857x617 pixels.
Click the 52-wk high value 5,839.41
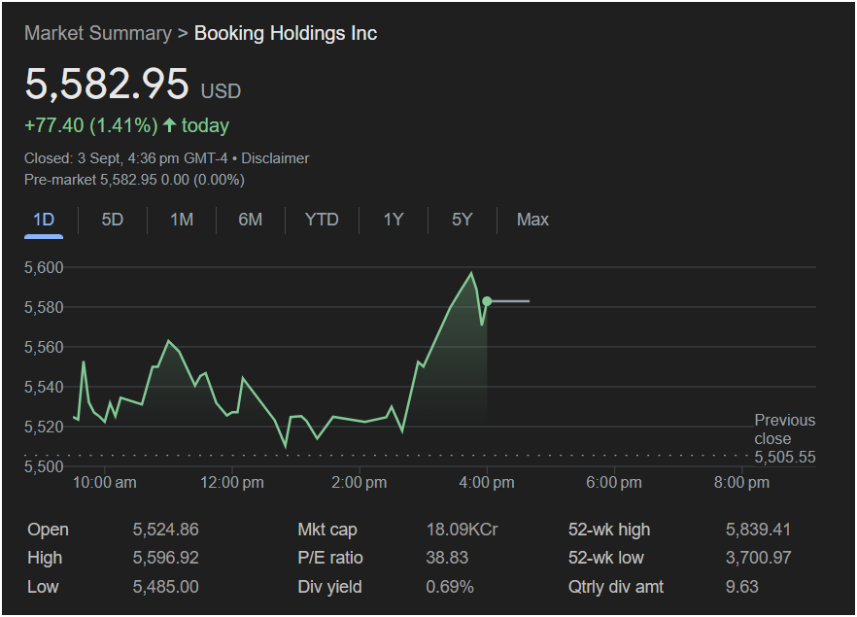[758, 530]
